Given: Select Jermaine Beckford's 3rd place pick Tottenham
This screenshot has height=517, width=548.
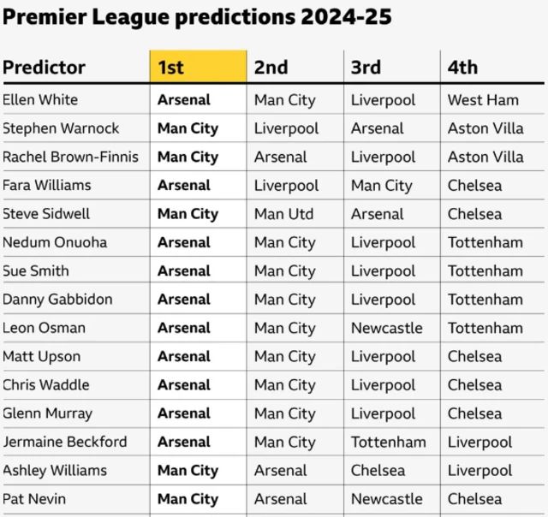Looking at the screenshot, I should point(388,442).
